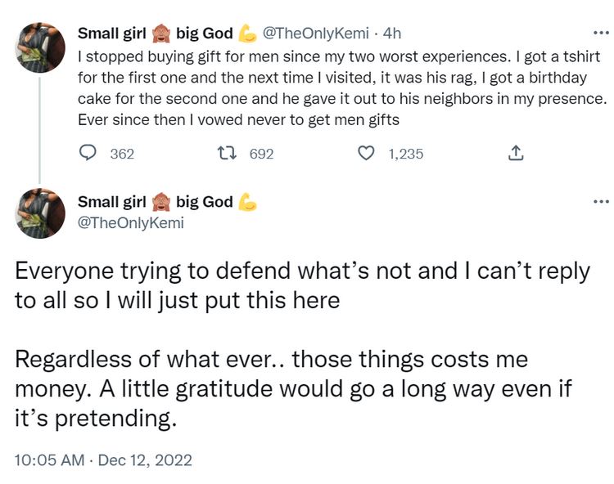Click the monkey emoji in first tweet name

161,34
